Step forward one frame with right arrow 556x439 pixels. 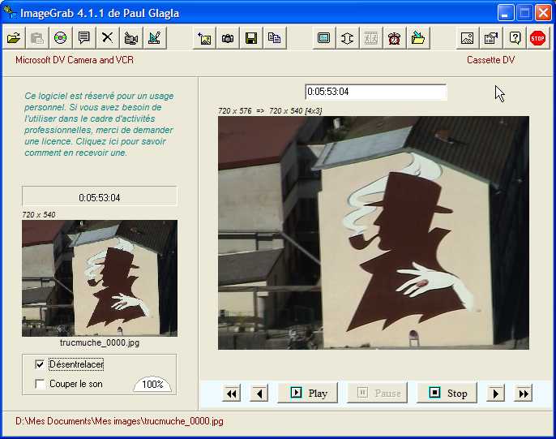pyautogui.click(x=495, y=394)
